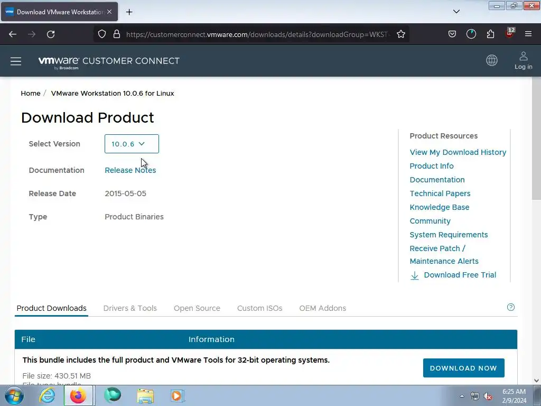Screen dimensions: 541x406
Task: Click the Log in user icon
Action: (523, 60)
